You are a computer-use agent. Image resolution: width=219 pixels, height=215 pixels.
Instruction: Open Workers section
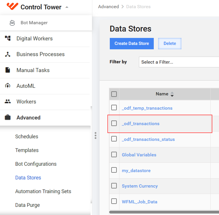point(26,102)
